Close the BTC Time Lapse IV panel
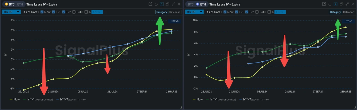This screenshot has height=110, width=357. coord(179,4)
